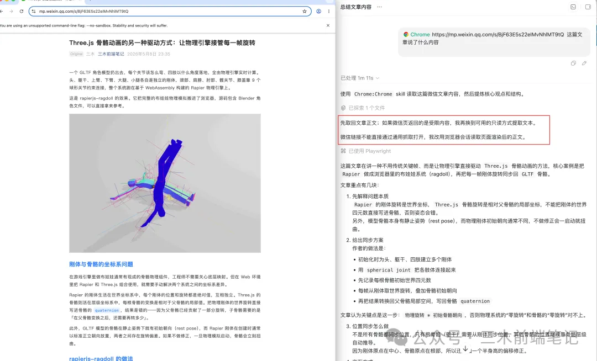Click the publish date 2026年5月8日 23:35
Image resolution: width=597 pixels, height=361 pixels.
point(149,54)
